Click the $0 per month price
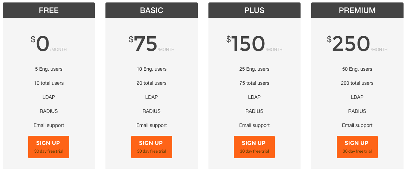The height and width of the screenshot is (172, 406). (x=49, y=44)
